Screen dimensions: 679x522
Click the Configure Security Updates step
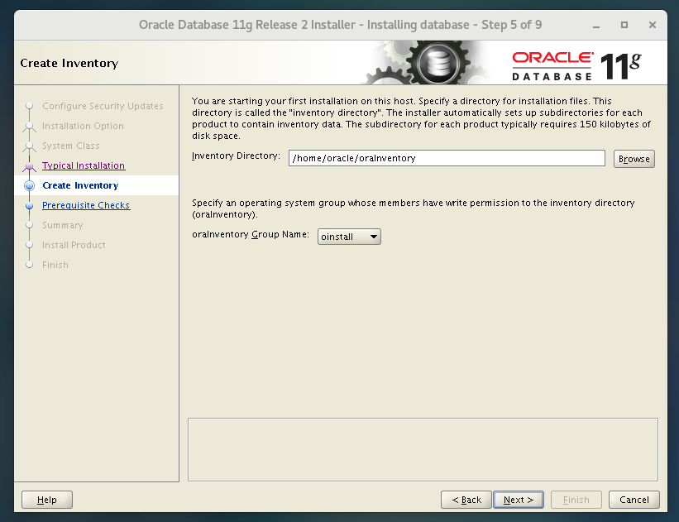(103, 106)
